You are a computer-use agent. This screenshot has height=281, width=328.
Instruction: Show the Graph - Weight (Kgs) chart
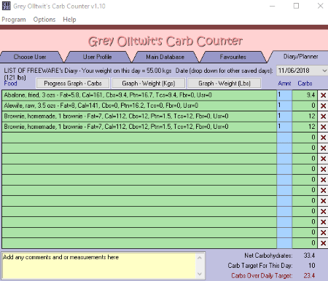(x=149, y=83)
